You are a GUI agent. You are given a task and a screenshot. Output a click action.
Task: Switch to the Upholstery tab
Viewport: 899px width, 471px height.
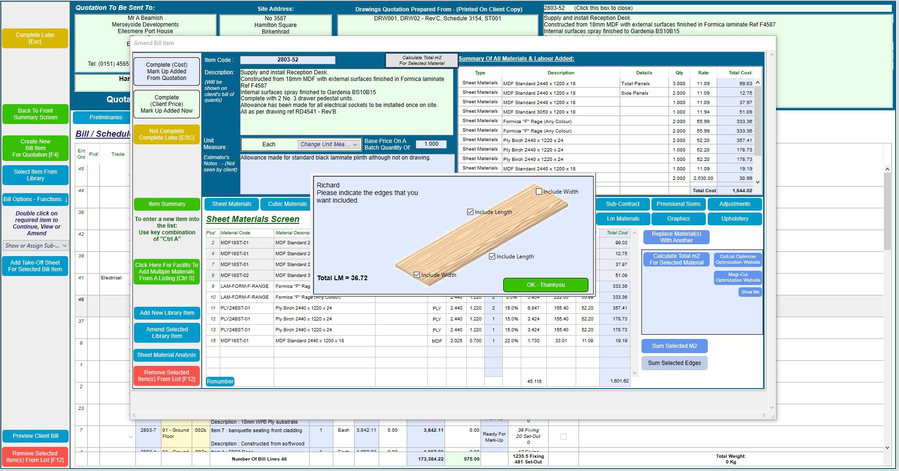click(x=734, y=218)
